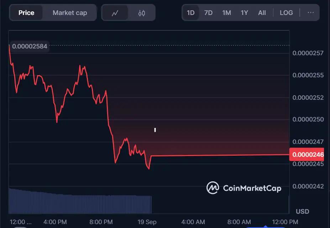The width and height of the screenshot is (330, 228).
Task: Click the 0.00002584 opening price label
Action: point(29,46)
